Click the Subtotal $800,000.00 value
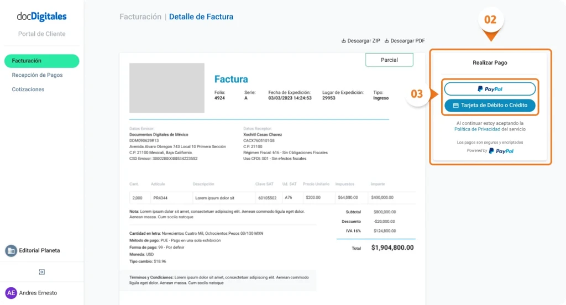The width and height of the screenshot is (566, 305). pyautogui.click(x=385, y=212)
